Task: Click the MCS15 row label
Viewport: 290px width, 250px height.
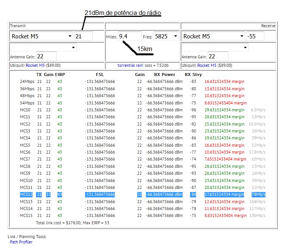Action: tap(26, 216)
